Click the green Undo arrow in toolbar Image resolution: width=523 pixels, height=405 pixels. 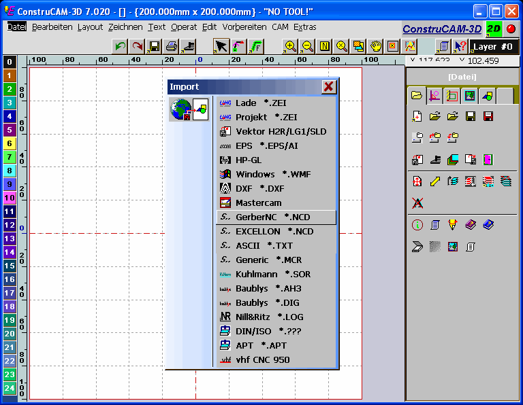120,46
